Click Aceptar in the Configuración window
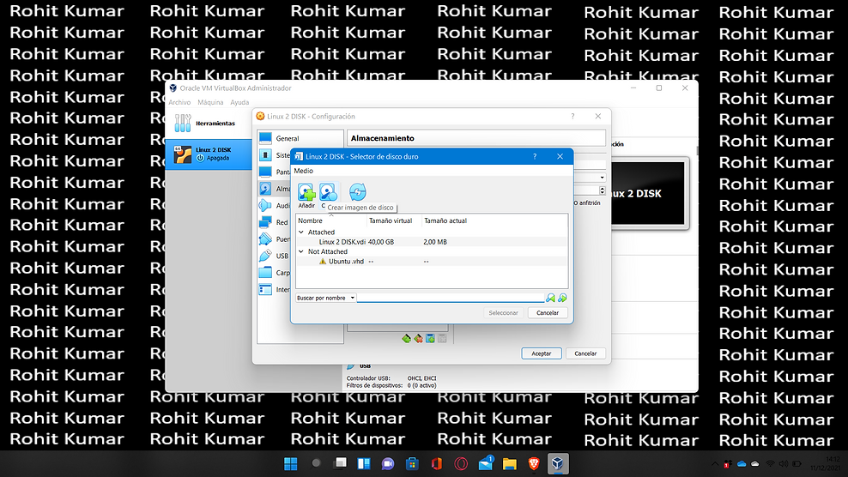This screenshot has height=477, width=848. (x=541, y=353)
